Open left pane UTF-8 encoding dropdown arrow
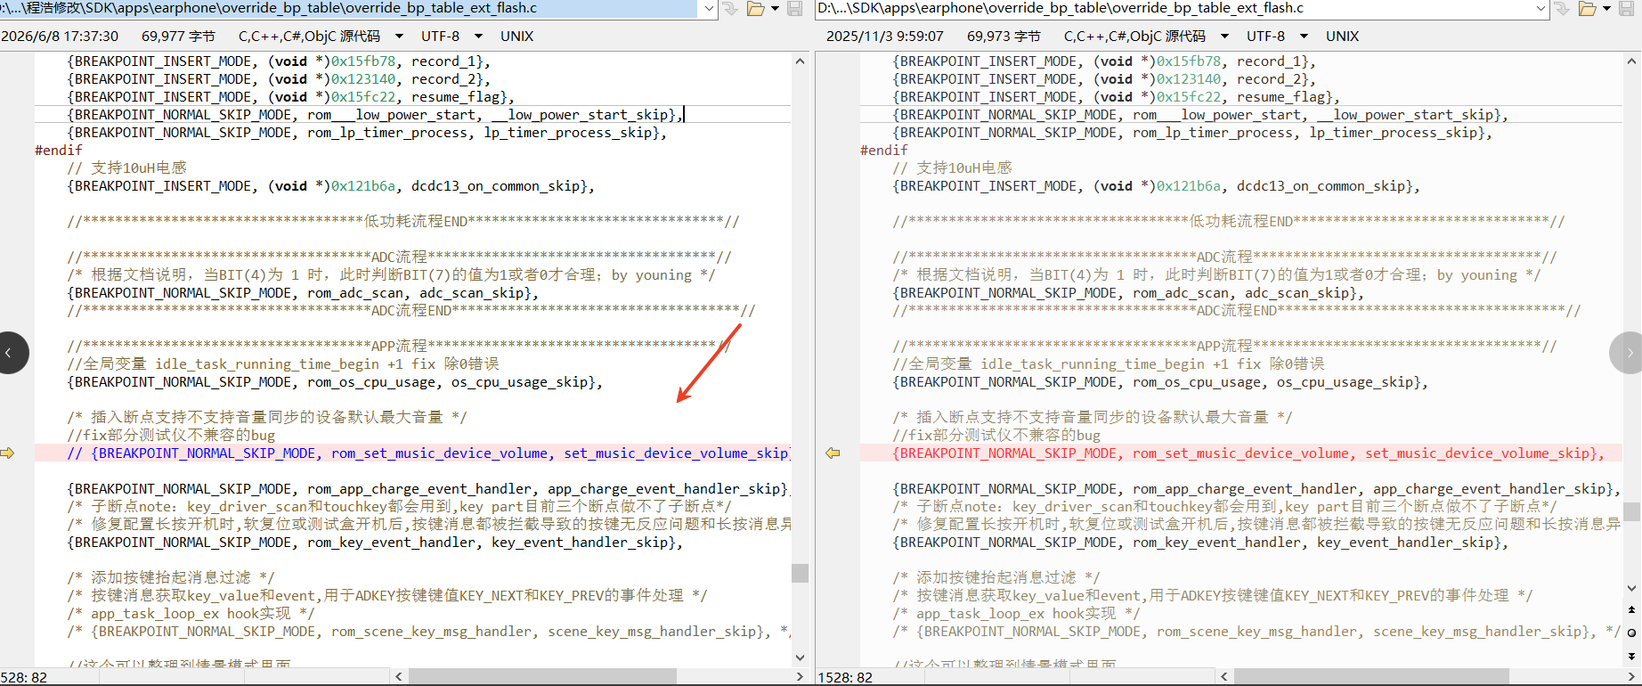1642x686 pixels. pyautogui.click(x=478, y=37)
